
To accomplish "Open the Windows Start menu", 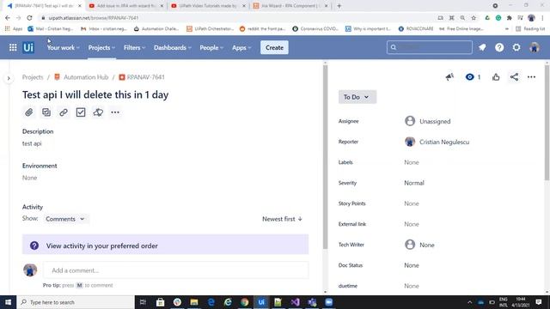I will [x=8, y=302].
